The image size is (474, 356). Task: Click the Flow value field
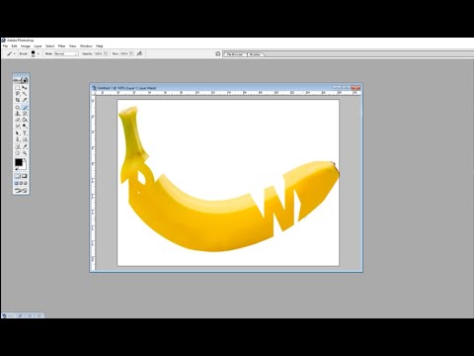point(124,53)
